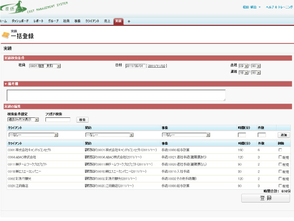Open the 検索条件設定 dropdown
The height and width of the screenshot is (221, 294).
tap(23, 119)
